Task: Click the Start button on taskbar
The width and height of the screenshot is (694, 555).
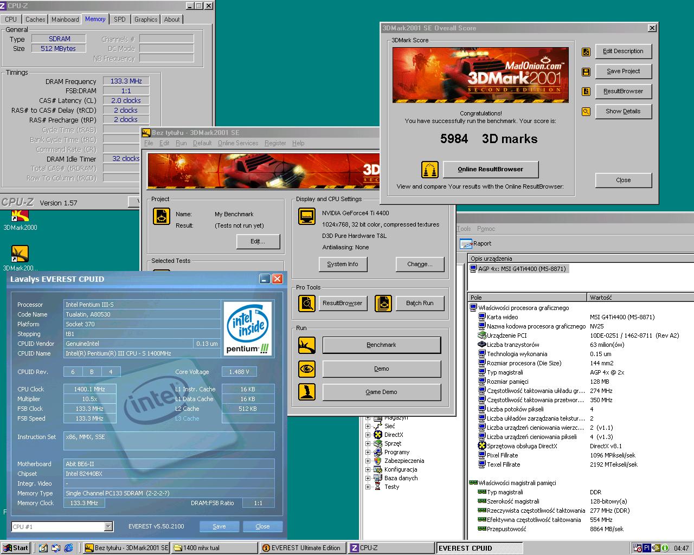Action: pyautogui.click(x=16, y=548)
